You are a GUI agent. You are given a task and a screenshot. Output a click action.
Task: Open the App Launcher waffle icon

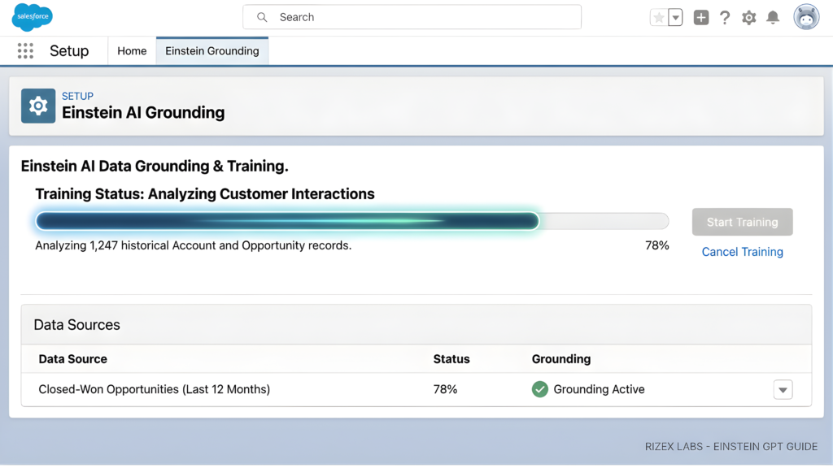pos(24,50)
